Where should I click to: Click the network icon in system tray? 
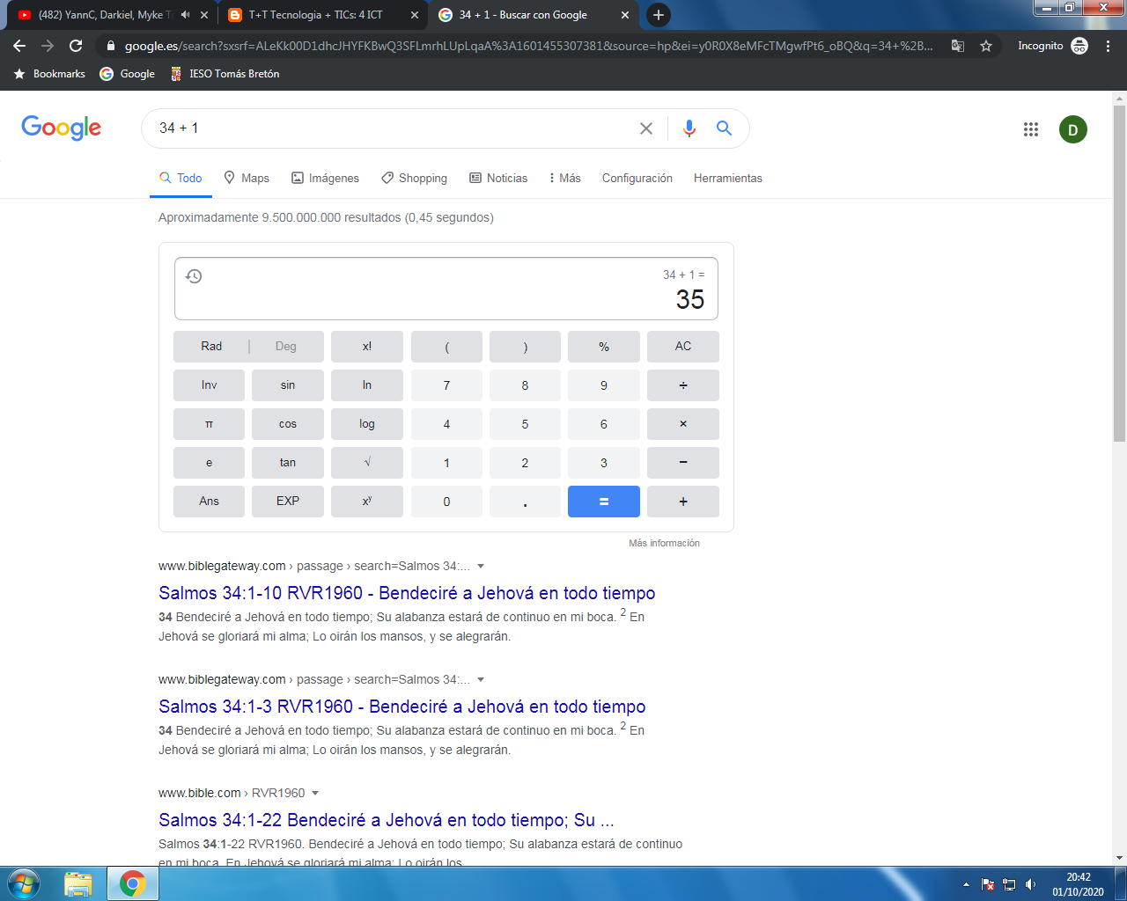tap(1010, 884)
